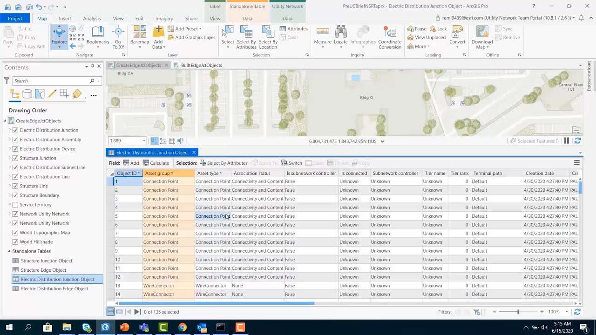This screenshot has width=596, height=335.
Task: Open the coordinate units dropdown
Action: click(382, 141)
